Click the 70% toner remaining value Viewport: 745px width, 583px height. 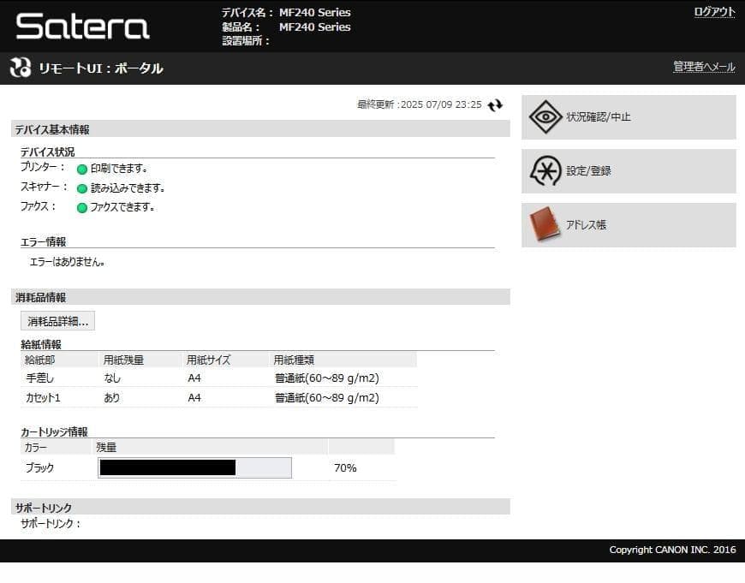pos(345,468)
